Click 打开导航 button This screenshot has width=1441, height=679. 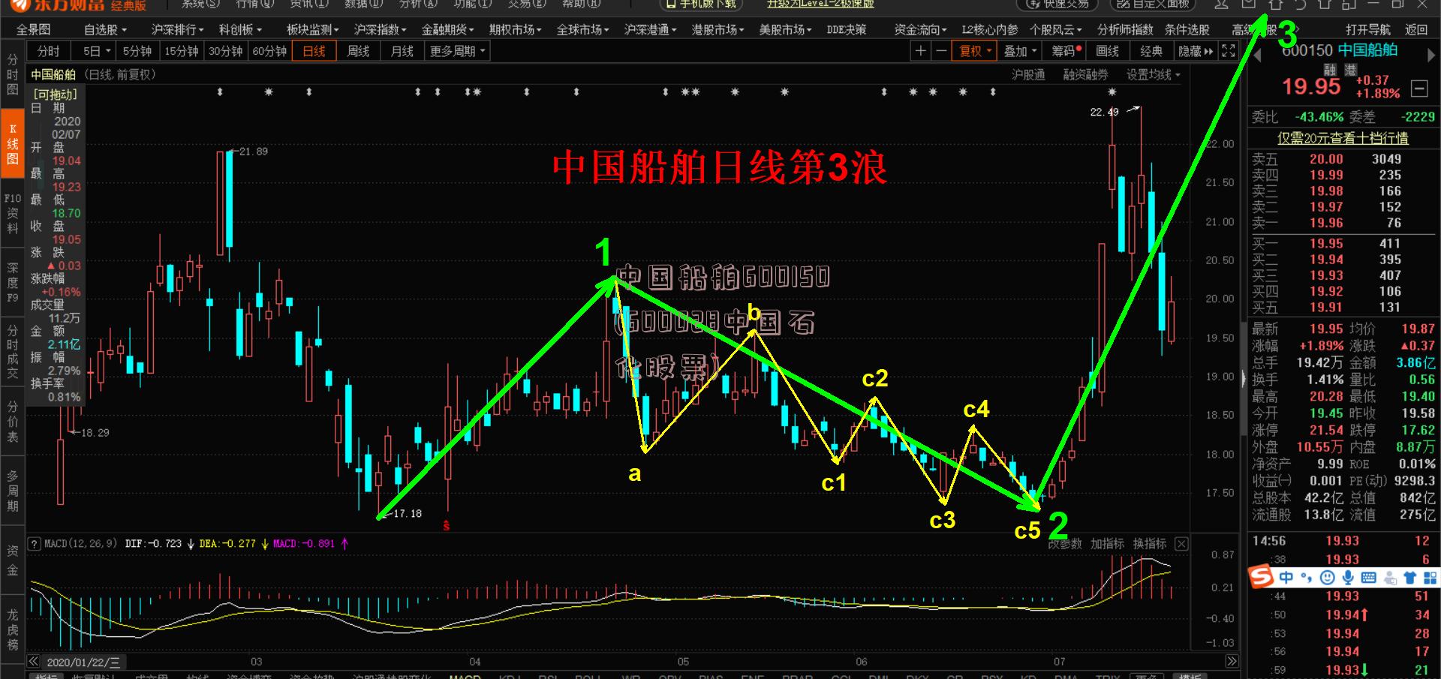coord(1367,30)
